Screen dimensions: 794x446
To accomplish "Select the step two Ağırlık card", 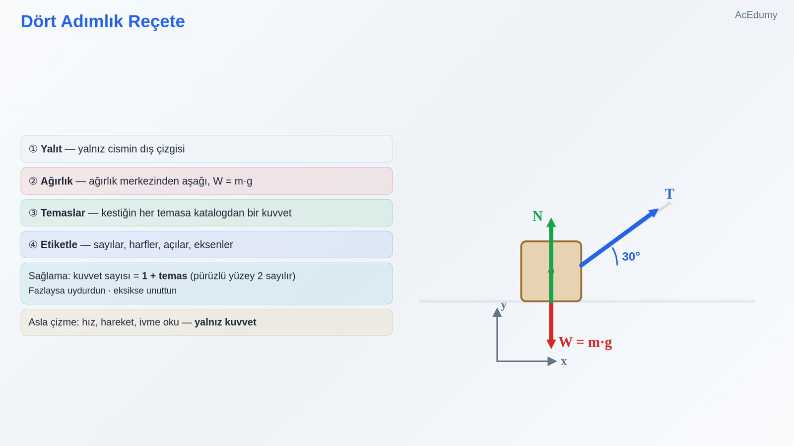I will [x=206, y=181].
